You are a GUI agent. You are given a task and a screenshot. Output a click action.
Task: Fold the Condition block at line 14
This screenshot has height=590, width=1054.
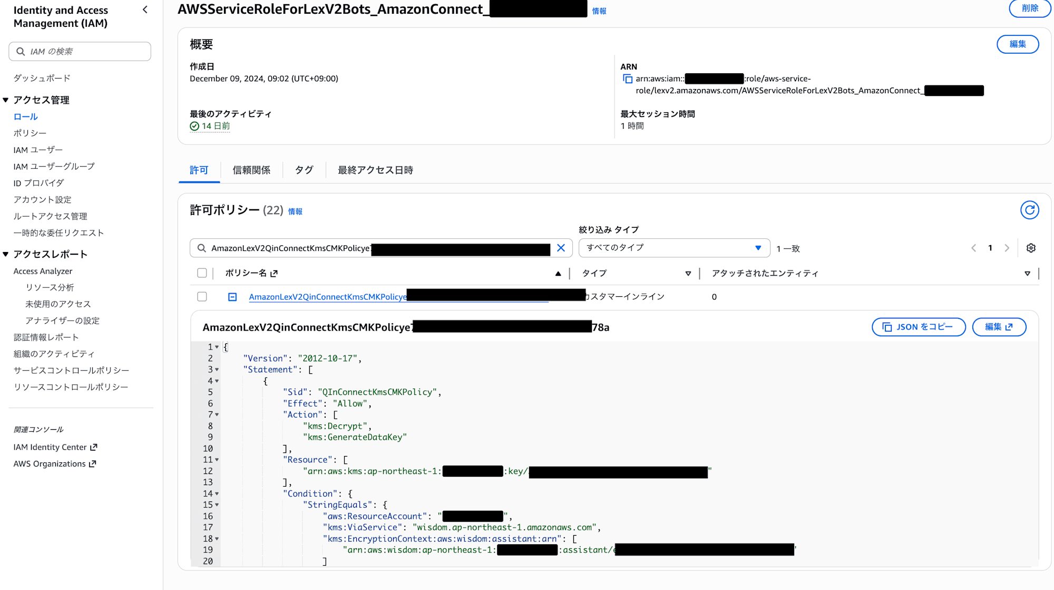tap(217, 494)
